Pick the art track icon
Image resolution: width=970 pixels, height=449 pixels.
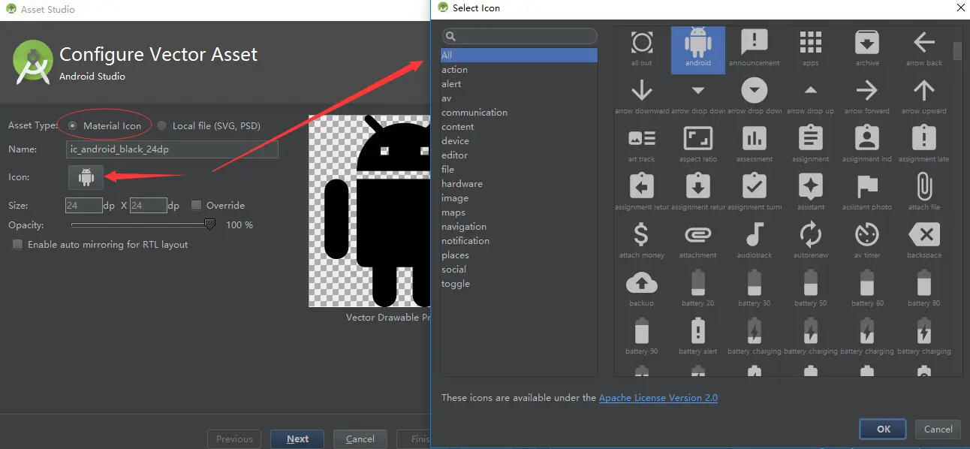point(642,139)
